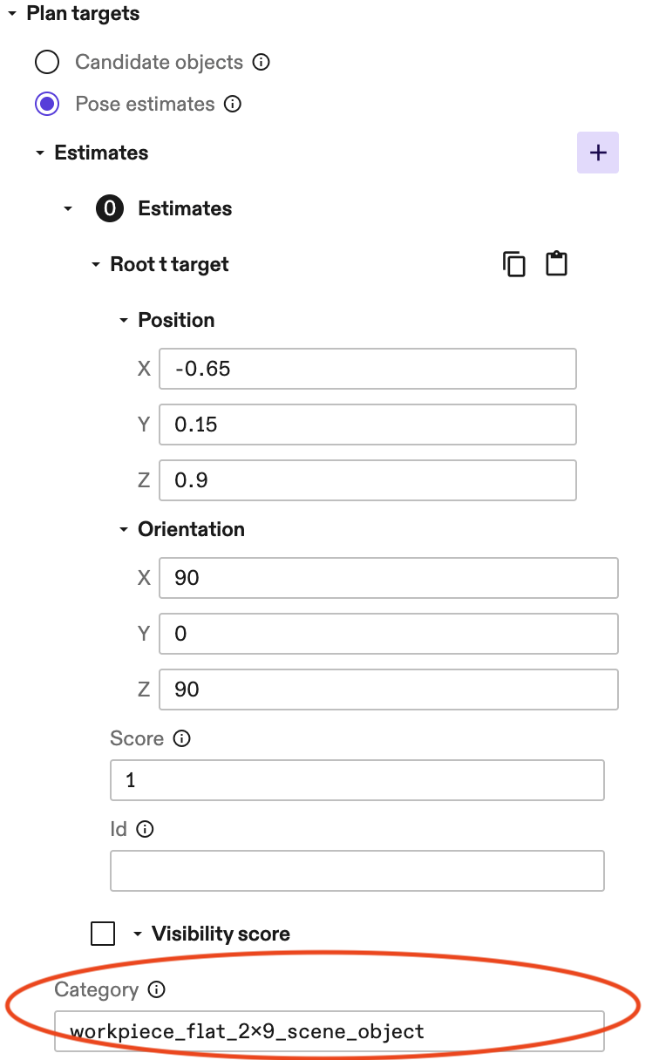
Task: Collapse the Position fields
Action: (x=124, y=320)
